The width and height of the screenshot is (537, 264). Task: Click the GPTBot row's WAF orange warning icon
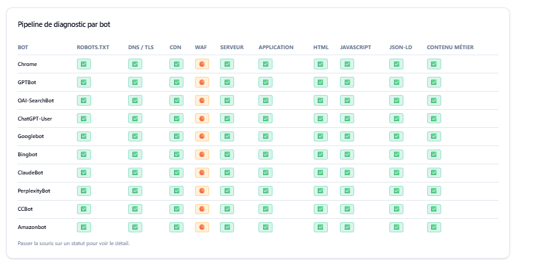pos(202,82)
